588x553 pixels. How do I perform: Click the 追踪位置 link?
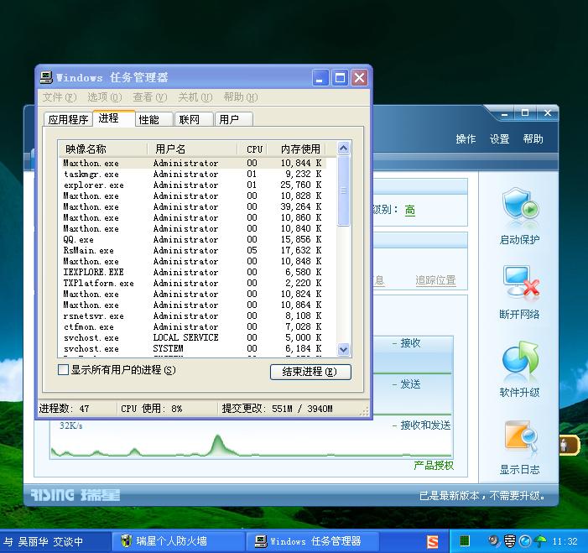click(x=435, y=280)
